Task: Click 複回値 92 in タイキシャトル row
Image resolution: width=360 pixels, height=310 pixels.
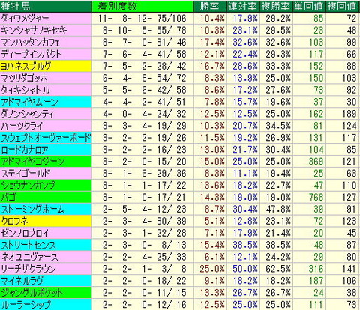Action: click(x=352, y=90)
